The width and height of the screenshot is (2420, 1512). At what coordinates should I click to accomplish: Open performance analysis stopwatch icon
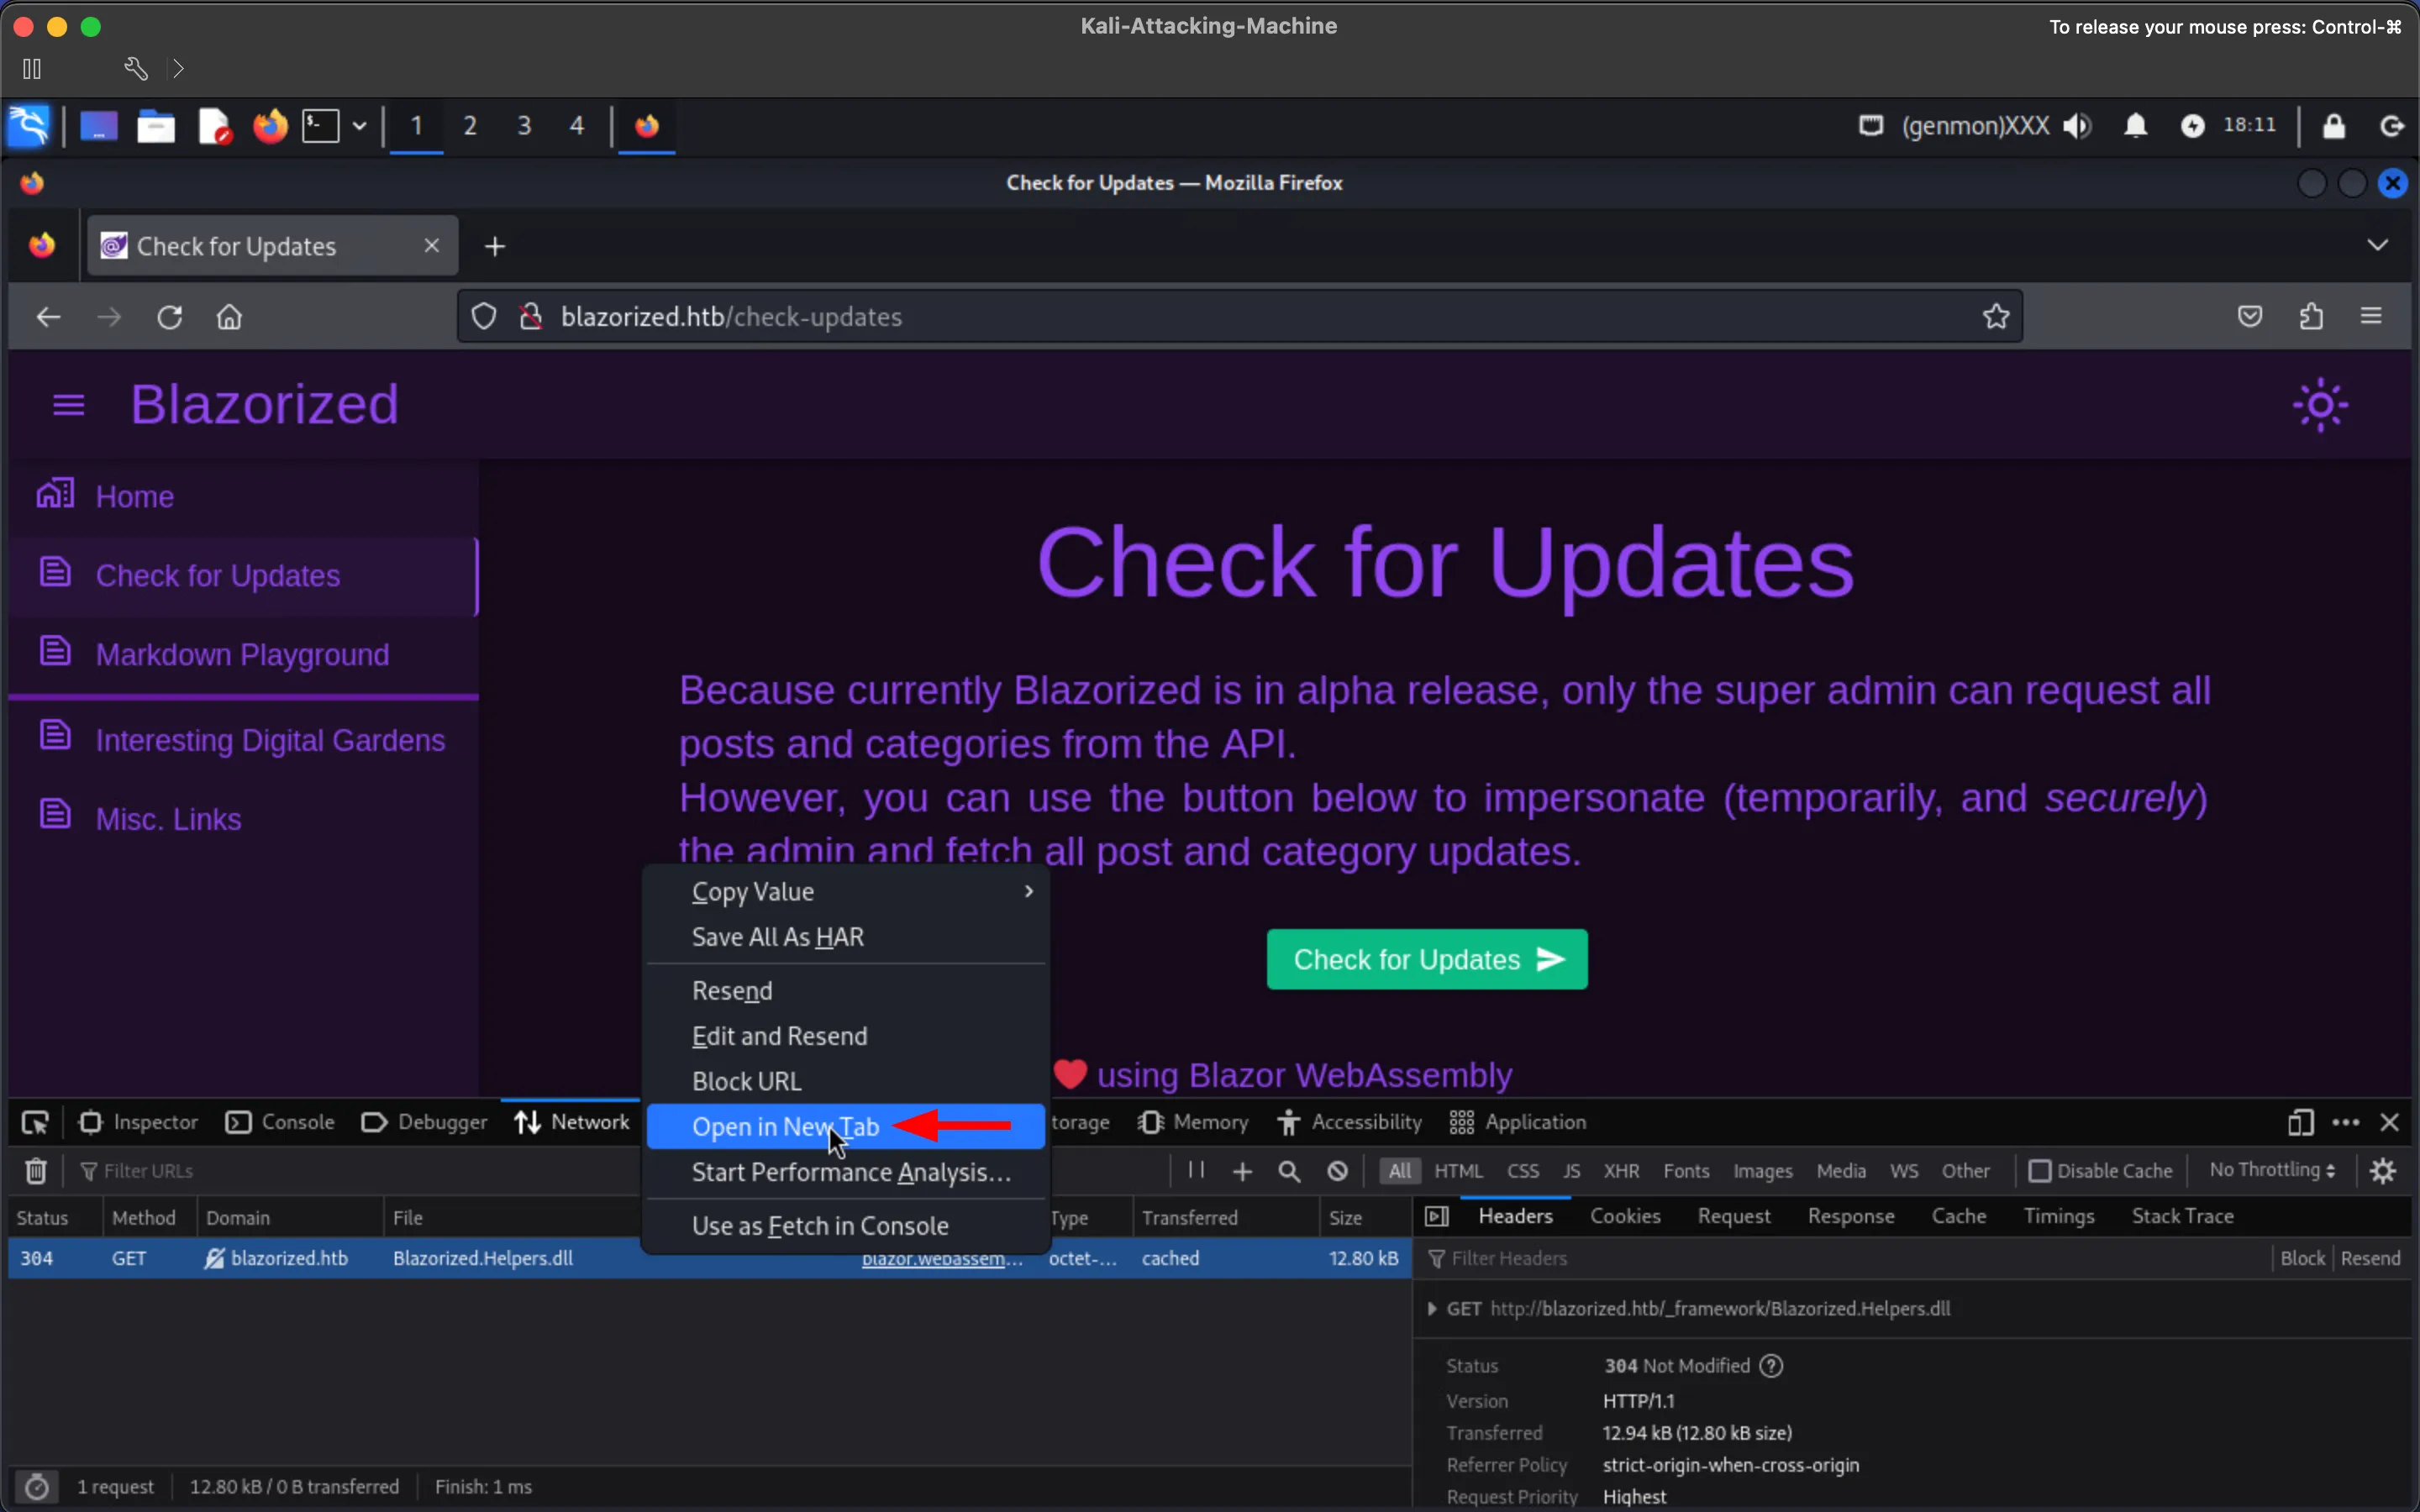36,1486
